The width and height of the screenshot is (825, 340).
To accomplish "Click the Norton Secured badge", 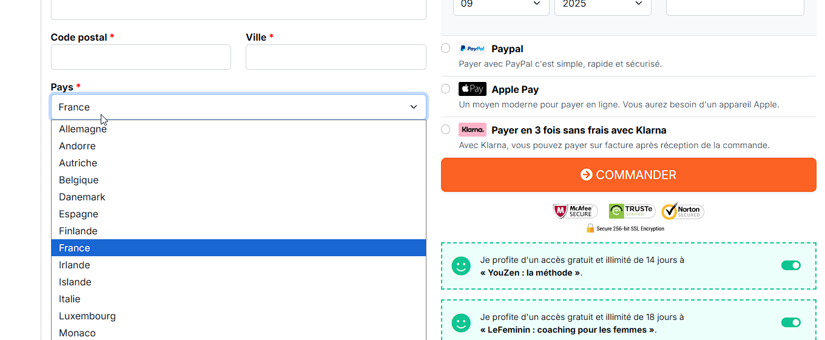I will pos(683,211).
